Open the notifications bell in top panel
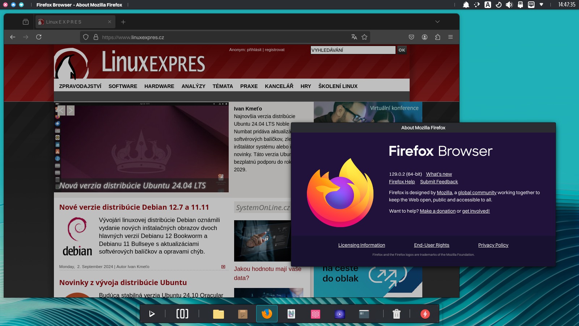This screenshot has width=579, height=326. (466, 5)
